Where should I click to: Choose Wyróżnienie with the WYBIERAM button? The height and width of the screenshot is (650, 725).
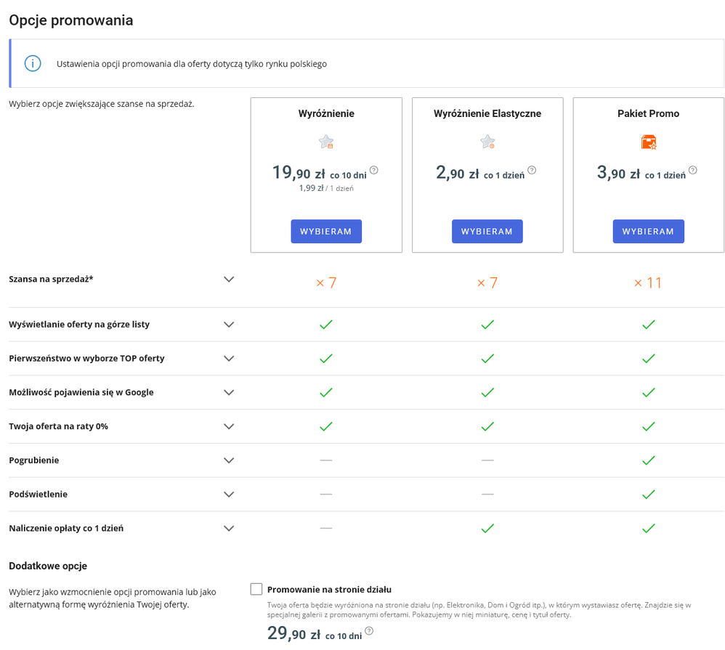click(326, 231)
